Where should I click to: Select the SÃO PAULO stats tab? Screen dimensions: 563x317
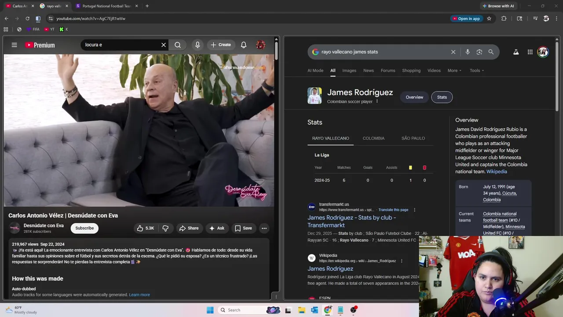coord(413,138)
